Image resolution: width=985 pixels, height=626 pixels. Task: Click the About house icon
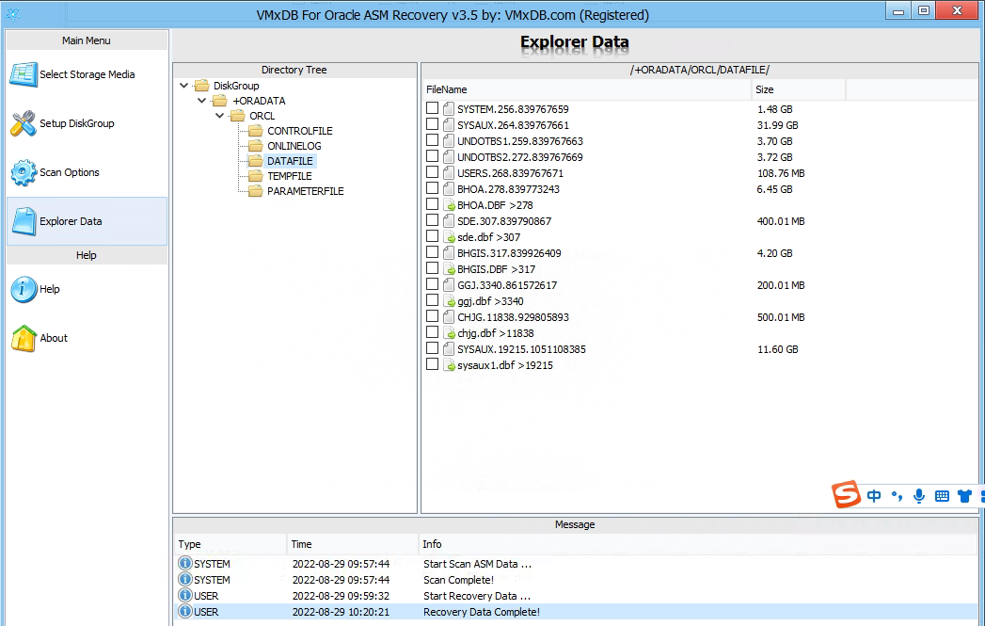(x=24, y=338)
